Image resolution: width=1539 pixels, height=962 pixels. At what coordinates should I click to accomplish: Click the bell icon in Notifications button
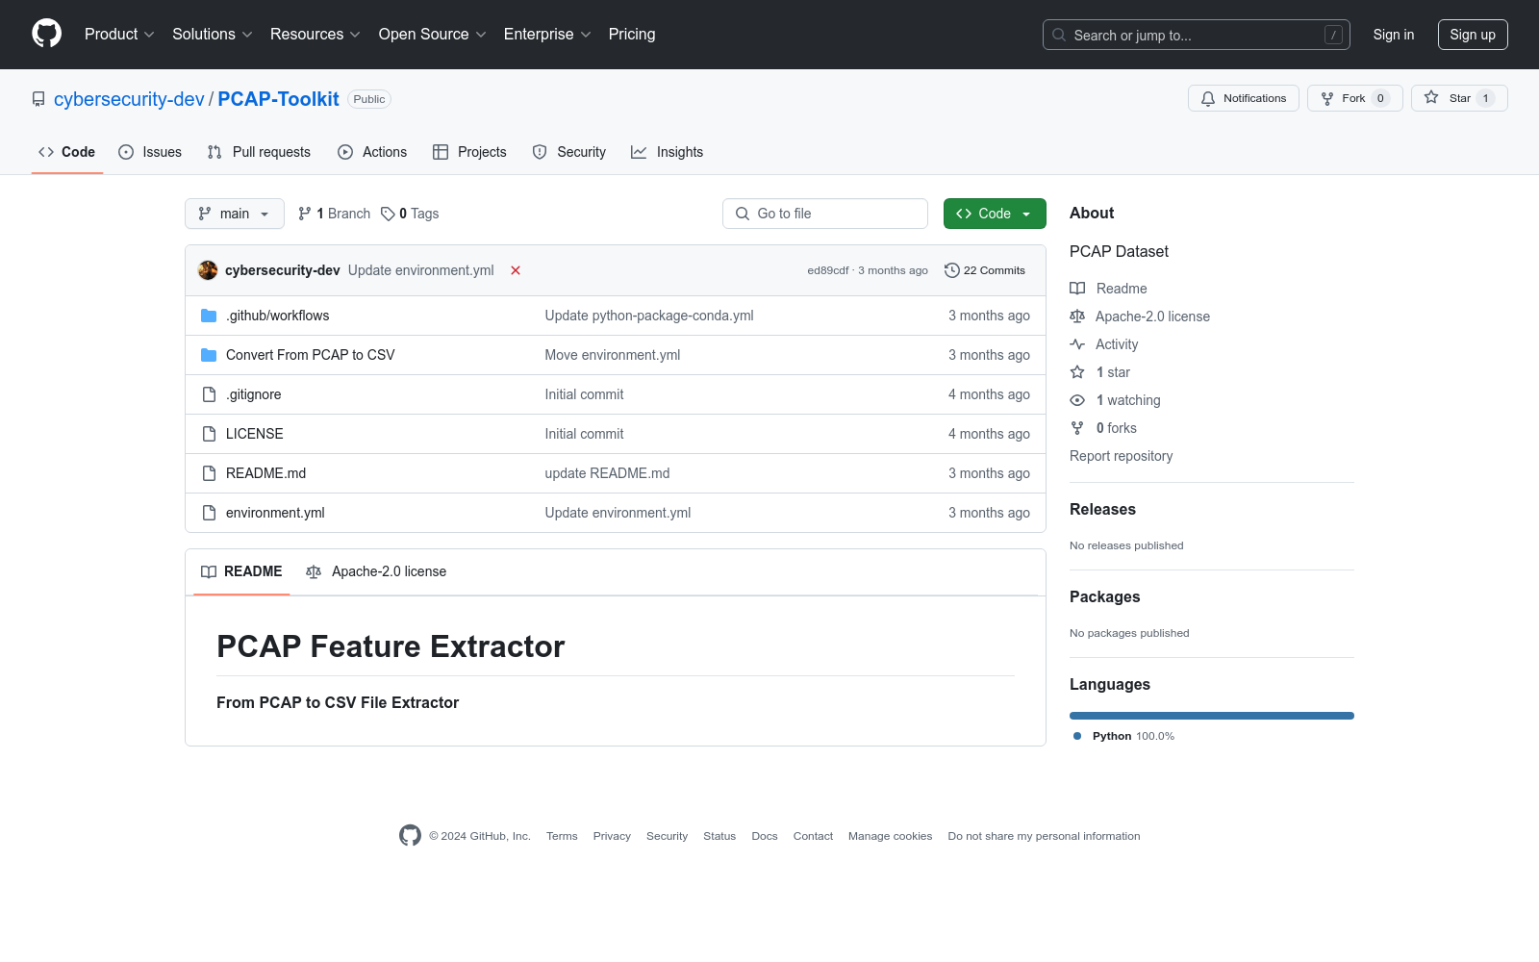click(1208, 98)
